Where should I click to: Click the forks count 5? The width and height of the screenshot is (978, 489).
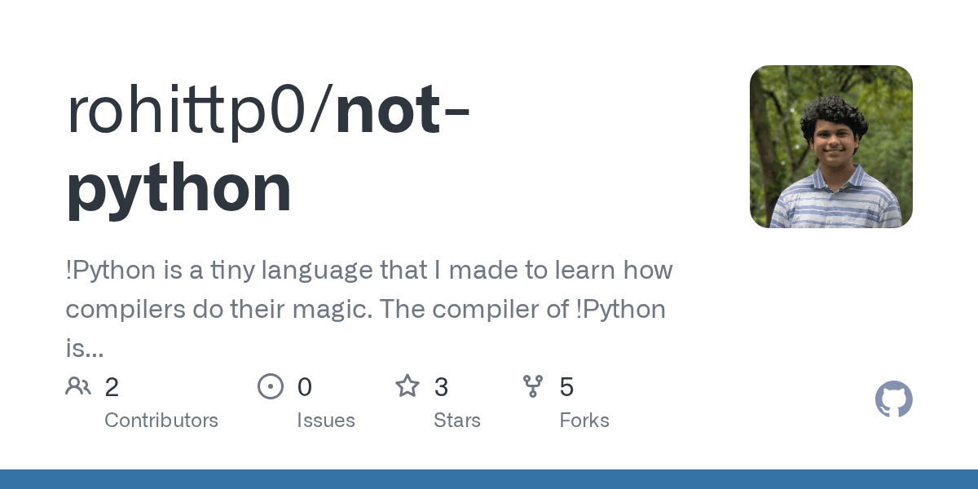566,387
